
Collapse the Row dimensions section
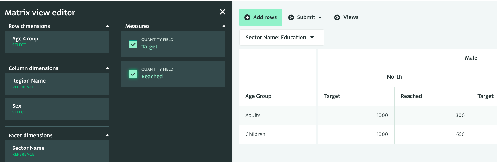(x=107, y=26)
